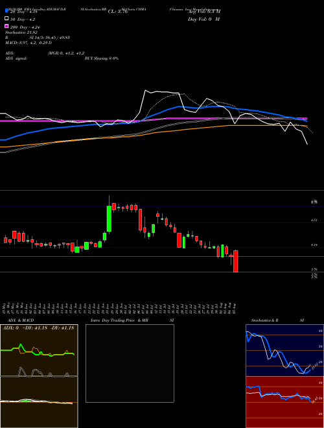Click the 'Day Vol: 0 M' value
The image size is (324, 428).
[x=204, y=19]
